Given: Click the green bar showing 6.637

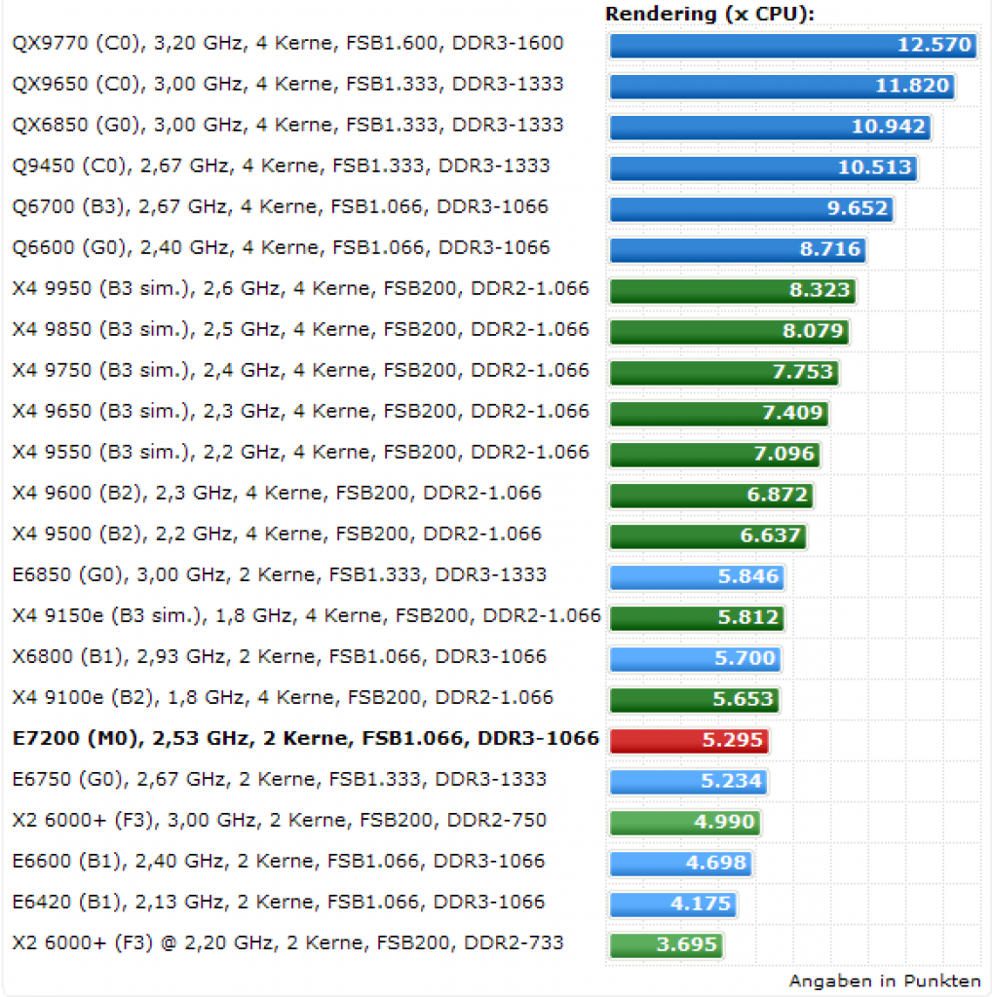Looking at the screenshot, I should pos(708,536).
